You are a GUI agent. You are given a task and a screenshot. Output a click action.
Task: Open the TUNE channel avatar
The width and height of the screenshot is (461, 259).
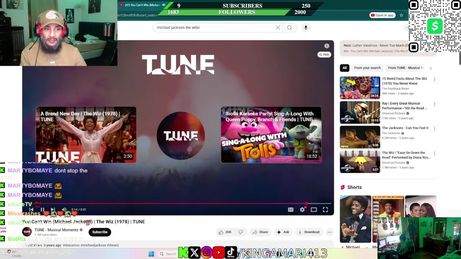point(27,232)
